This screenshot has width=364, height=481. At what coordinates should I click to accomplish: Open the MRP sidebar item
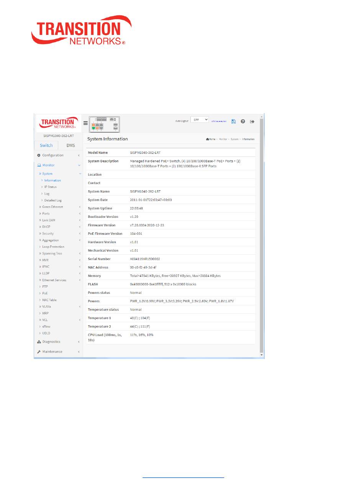45,313
